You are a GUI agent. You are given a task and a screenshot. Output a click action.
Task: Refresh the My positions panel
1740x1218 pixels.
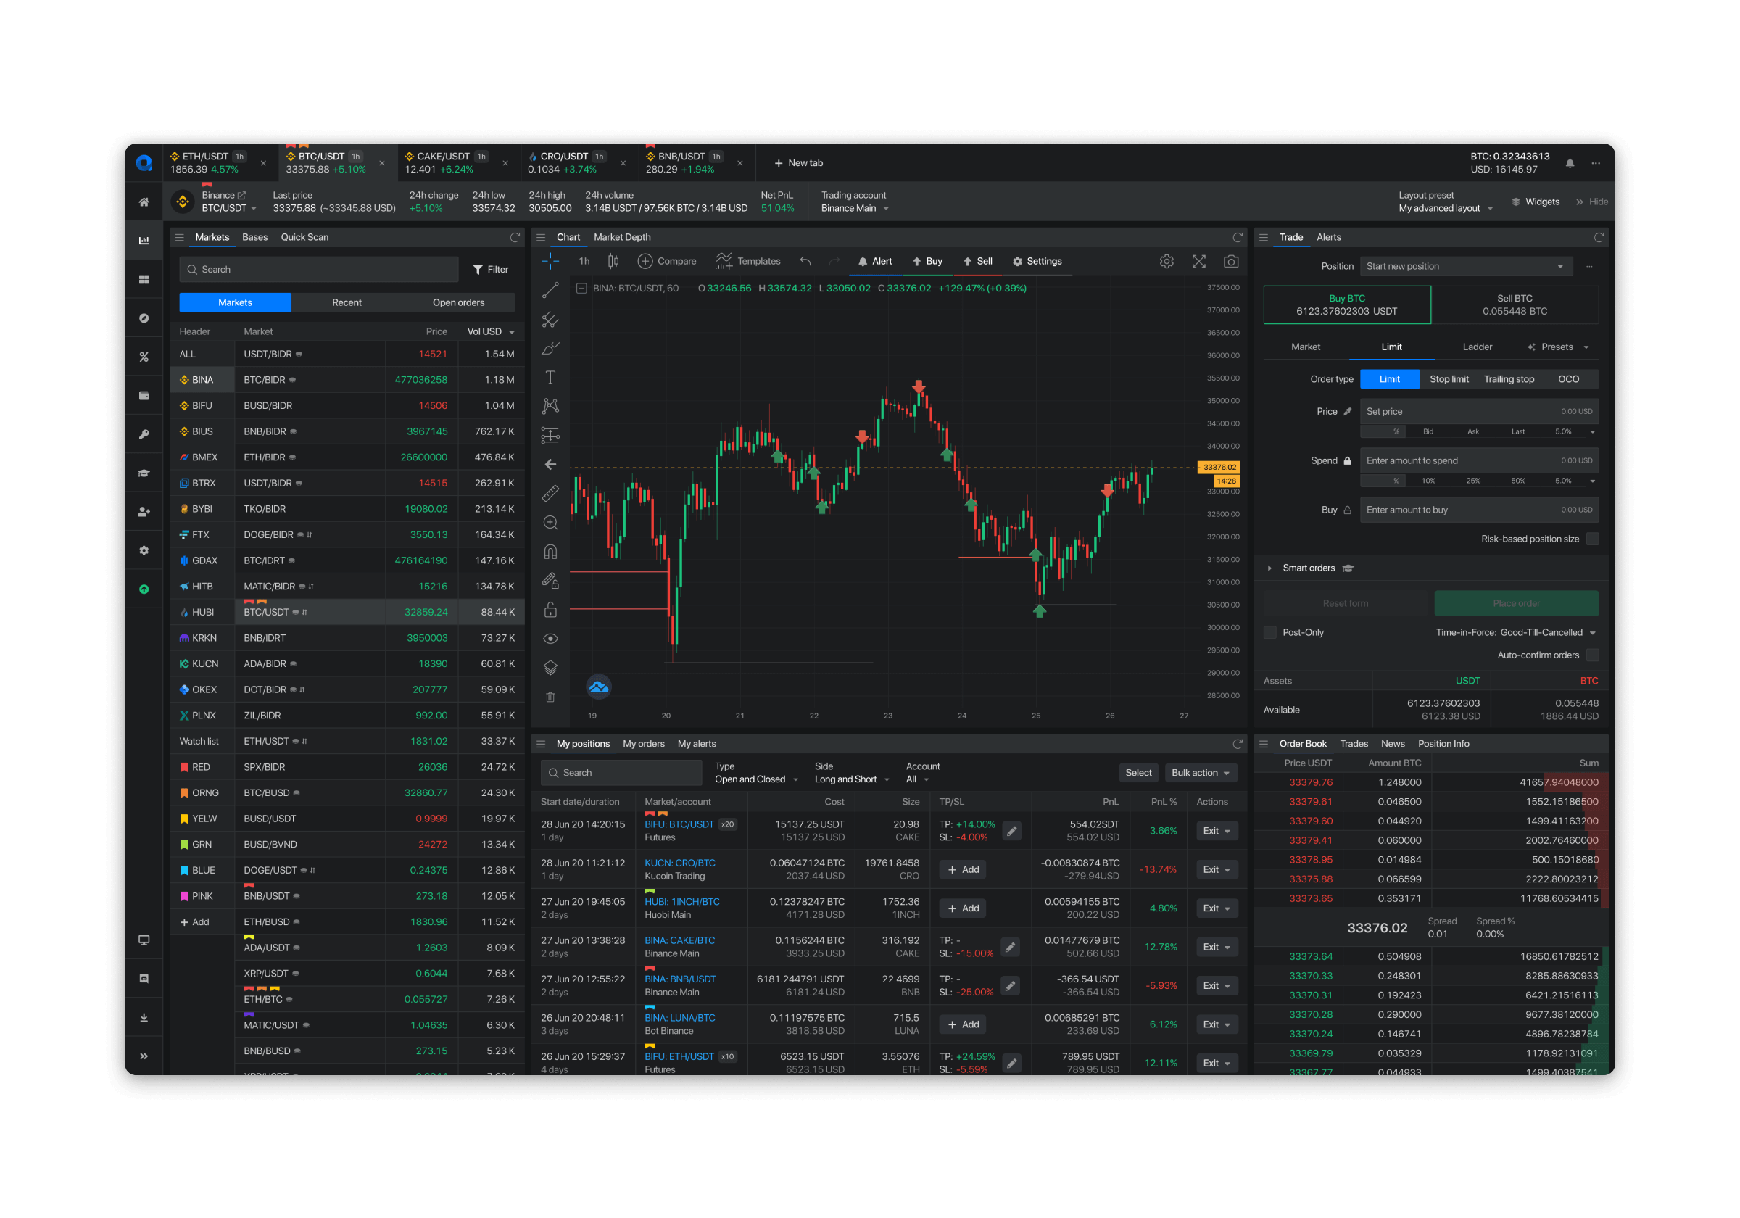tap(1238, 745)
